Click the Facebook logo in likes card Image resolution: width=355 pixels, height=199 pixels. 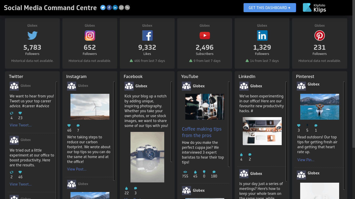click(147, 35)
